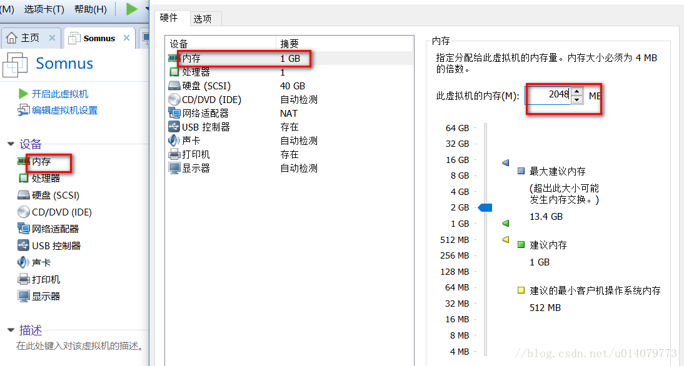Screen dimensions: 684x366
Task: Click the 512 MB label on memory scale
Action: [455, 240]
